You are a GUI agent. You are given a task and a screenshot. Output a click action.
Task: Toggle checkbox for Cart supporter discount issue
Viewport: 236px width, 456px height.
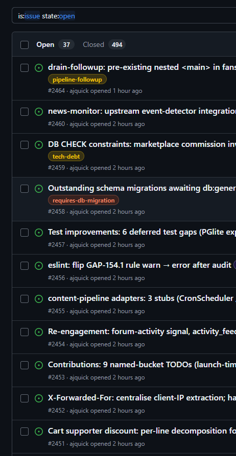click(25, 432)
